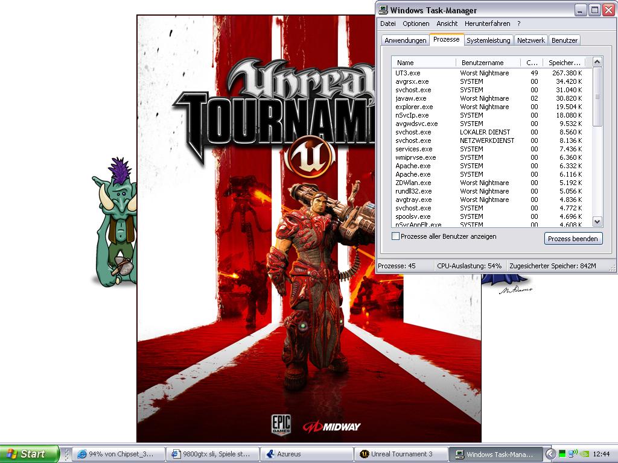618x463 pixels.
Task: Open the Ansicht menu
Action: click(447, 24)
